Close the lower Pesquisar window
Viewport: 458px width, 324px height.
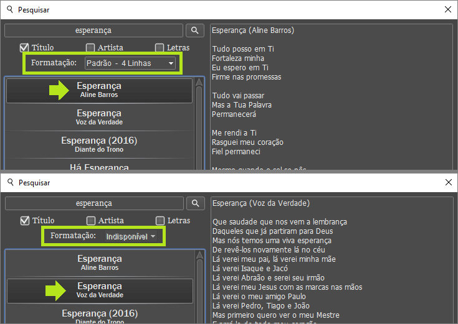coord(447,182)
